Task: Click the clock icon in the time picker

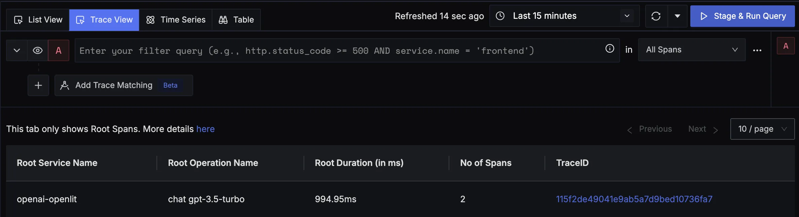Action: (x=500, y=16)
